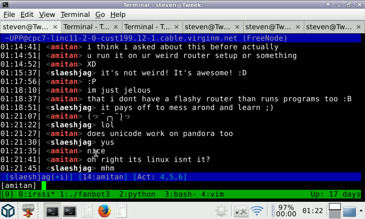Open the sun-shaped brightness tray icon

click(222, 211)
